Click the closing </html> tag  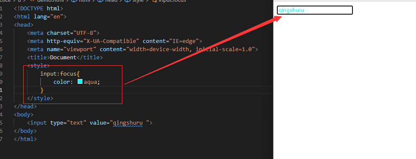25,139
